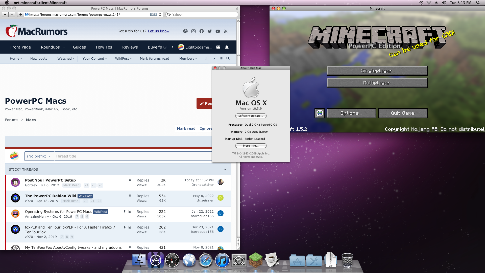This screenshot has width=485, height=273.
Task: Select the New posts tab
Action: point(39,59)
